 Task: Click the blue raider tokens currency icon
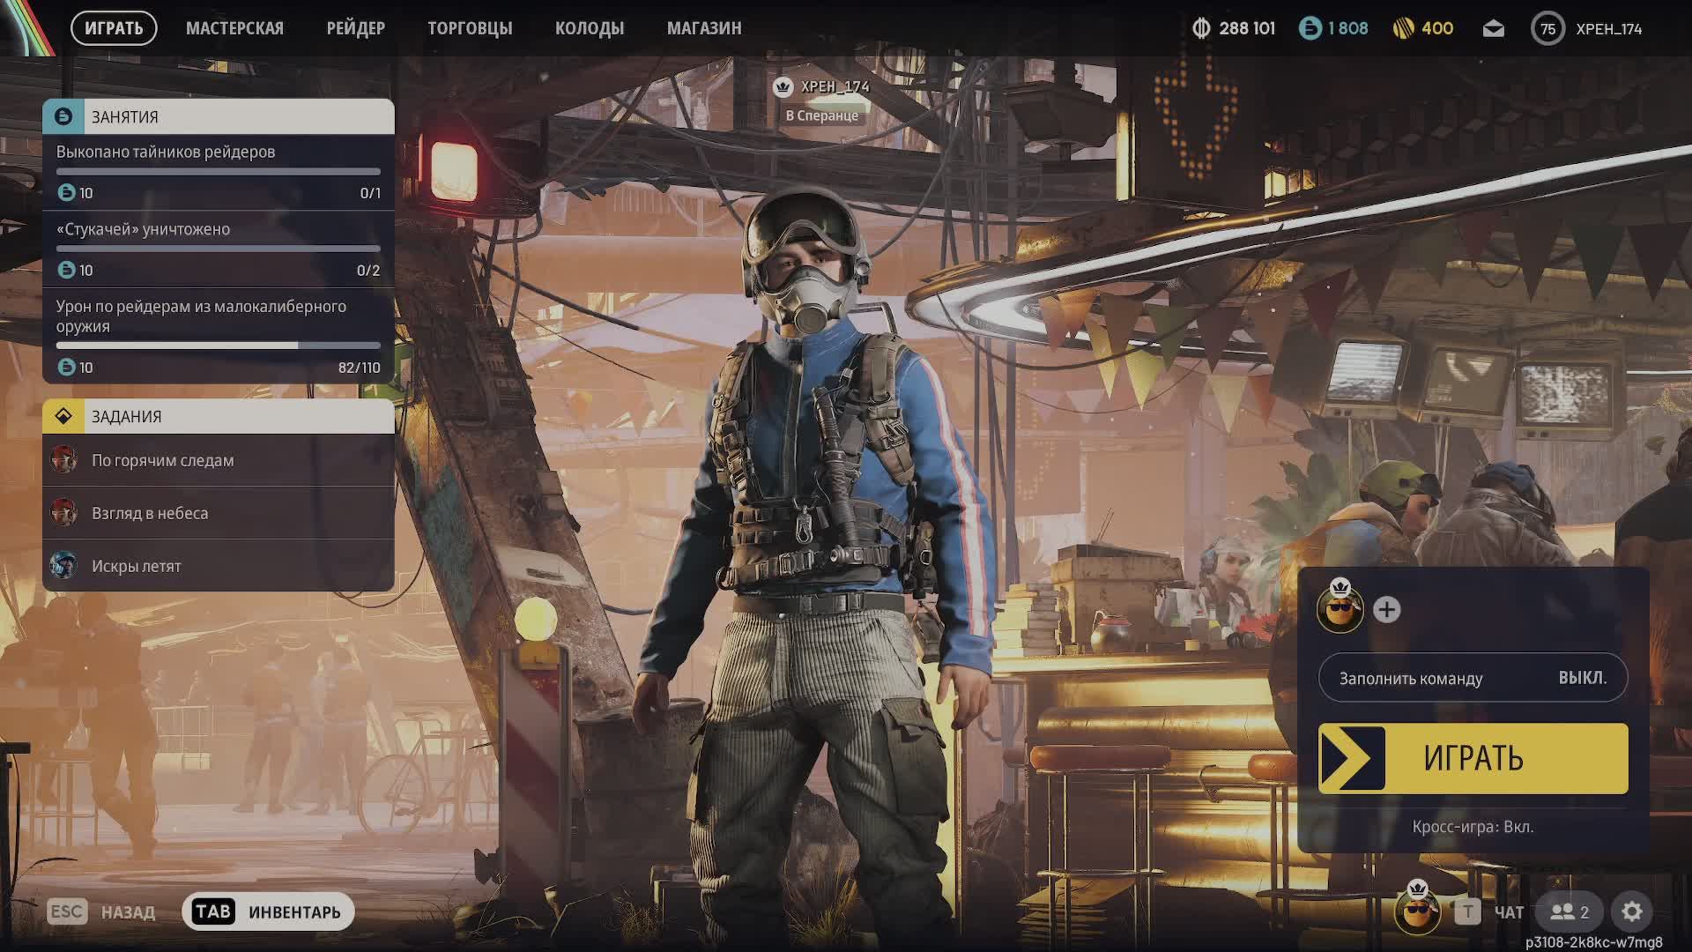coord(1310,29)
